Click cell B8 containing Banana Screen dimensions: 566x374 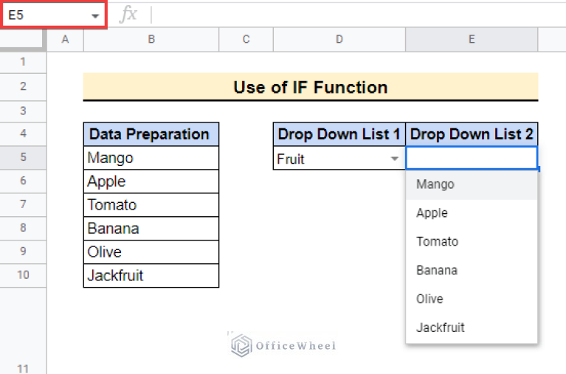151,229
